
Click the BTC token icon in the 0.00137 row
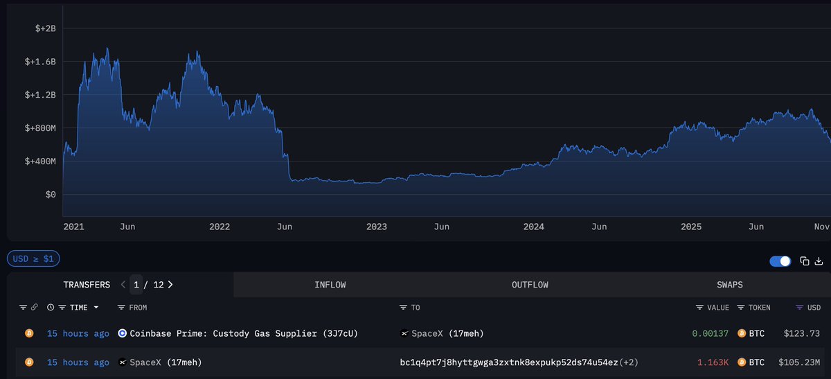pyautogui.click(x=742, y=333)
